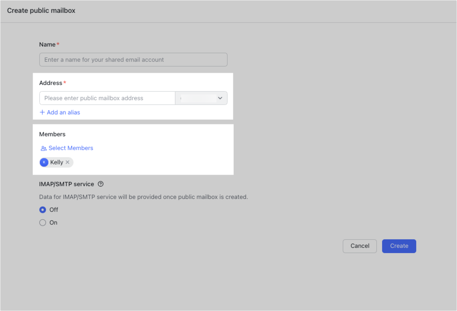Open the blurred domain selector box
457x311 pixels.
(x=201, y=98)
